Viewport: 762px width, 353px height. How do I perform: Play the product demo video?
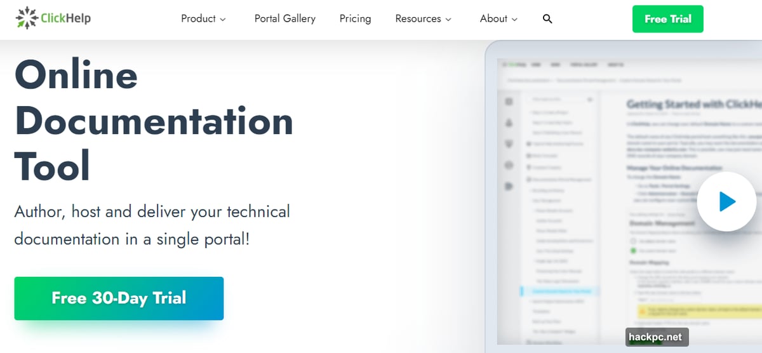pyautogui.click(x=727, y=202)
